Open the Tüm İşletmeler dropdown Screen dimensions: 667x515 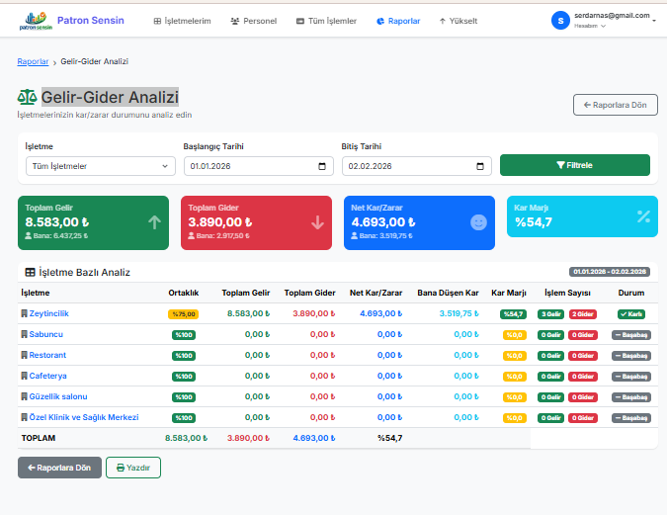coord(101,166)
